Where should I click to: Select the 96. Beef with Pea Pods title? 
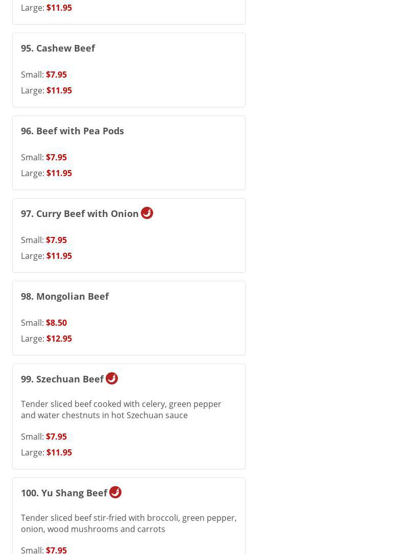tap(72, 131)
